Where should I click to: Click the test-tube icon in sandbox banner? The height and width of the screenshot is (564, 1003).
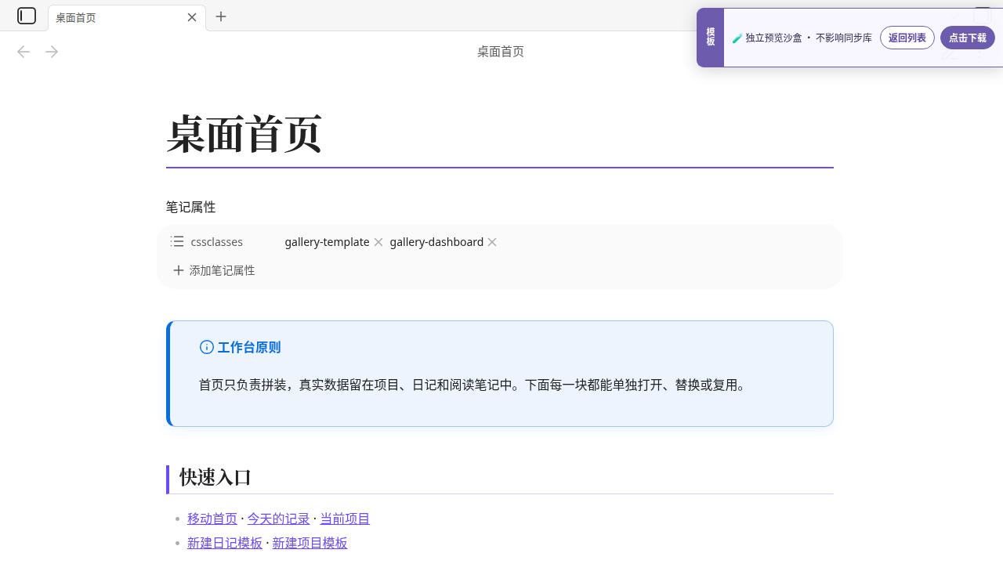click(x=737, y=38)
